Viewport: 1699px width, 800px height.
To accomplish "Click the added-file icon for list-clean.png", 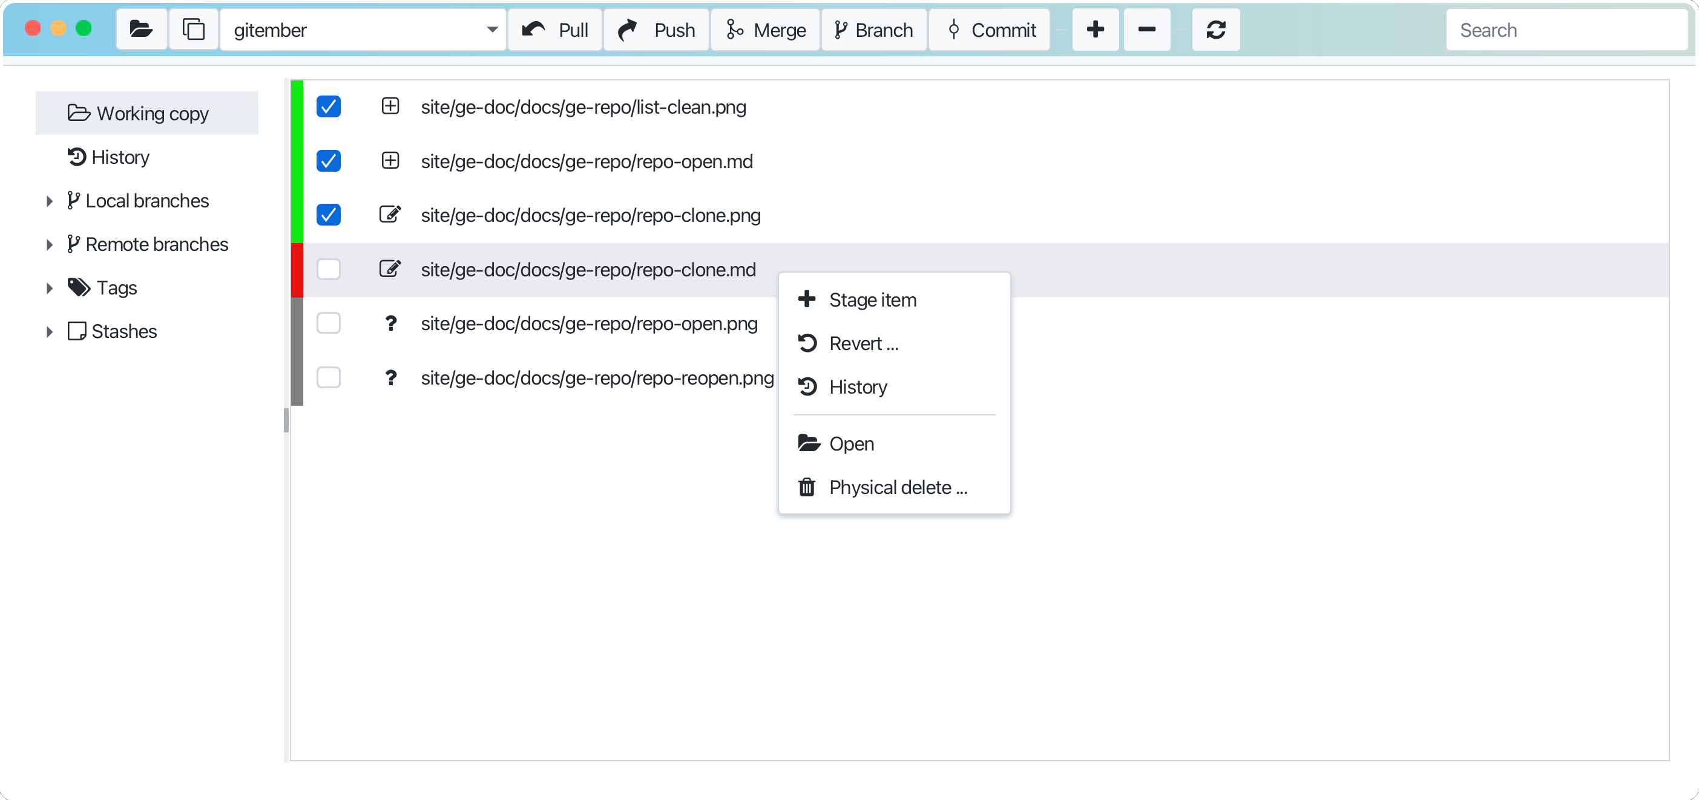I will (390, 106).
